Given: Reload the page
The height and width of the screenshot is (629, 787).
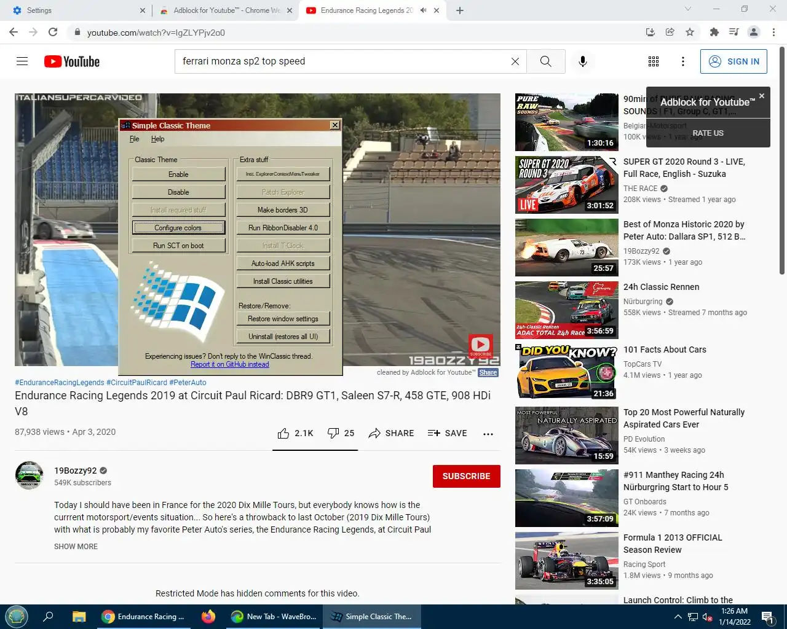Looking at the screenshot, I should pos(53,32).
